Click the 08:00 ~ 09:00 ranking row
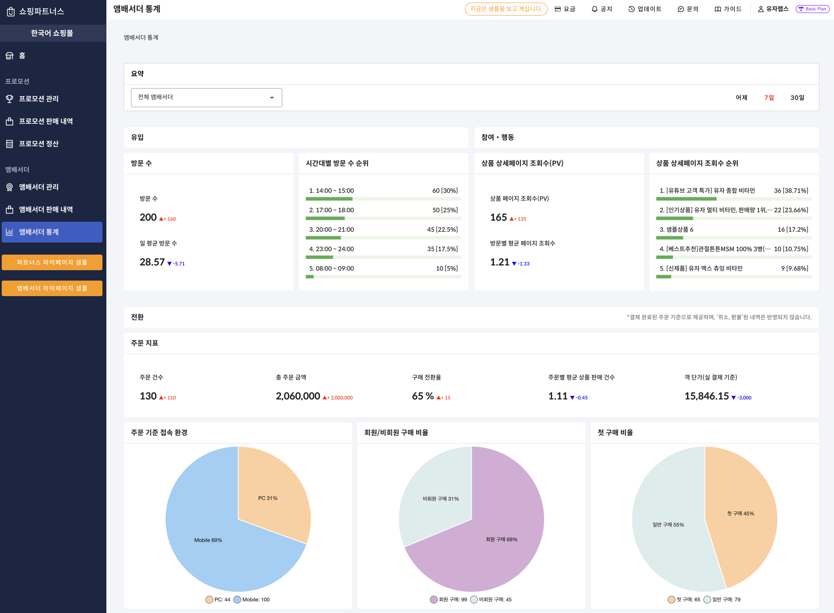The height and width of the screenshot is (613, 834). click(x=383, y=271)
